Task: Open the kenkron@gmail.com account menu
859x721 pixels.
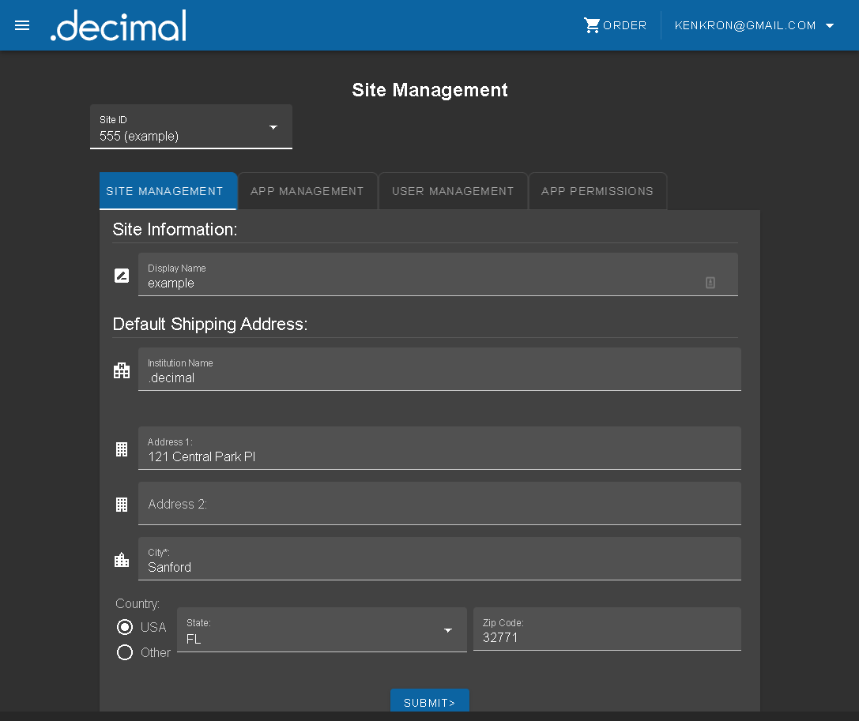Action: [x=754, y=25]
